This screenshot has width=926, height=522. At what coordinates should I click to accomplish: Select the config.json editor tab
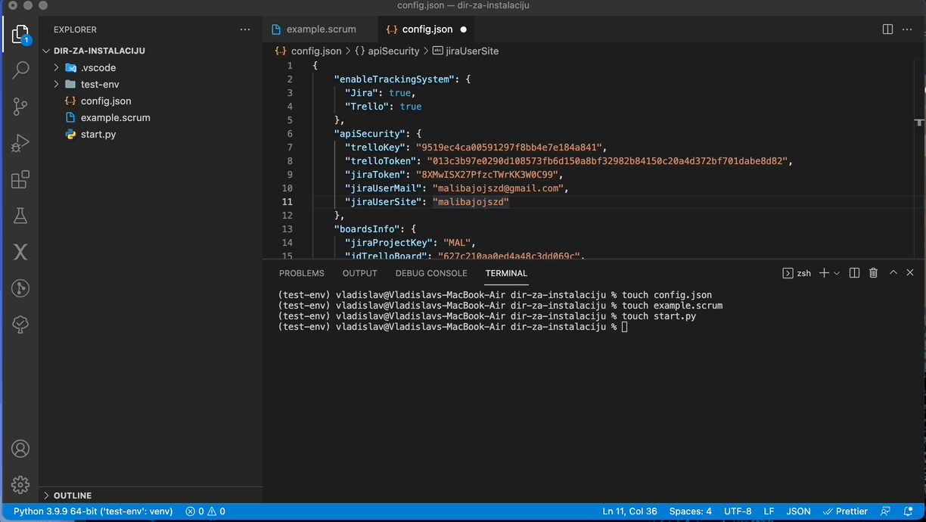pos(427,30)
